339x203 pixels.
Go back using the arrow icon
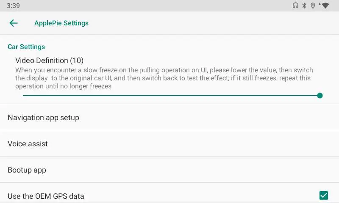tap(14, 23)
